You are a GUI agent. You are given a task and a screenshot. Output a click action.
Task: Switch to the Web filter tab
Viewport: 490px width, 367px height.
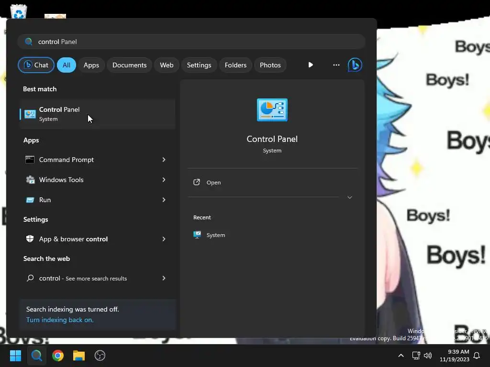point(167,65)
